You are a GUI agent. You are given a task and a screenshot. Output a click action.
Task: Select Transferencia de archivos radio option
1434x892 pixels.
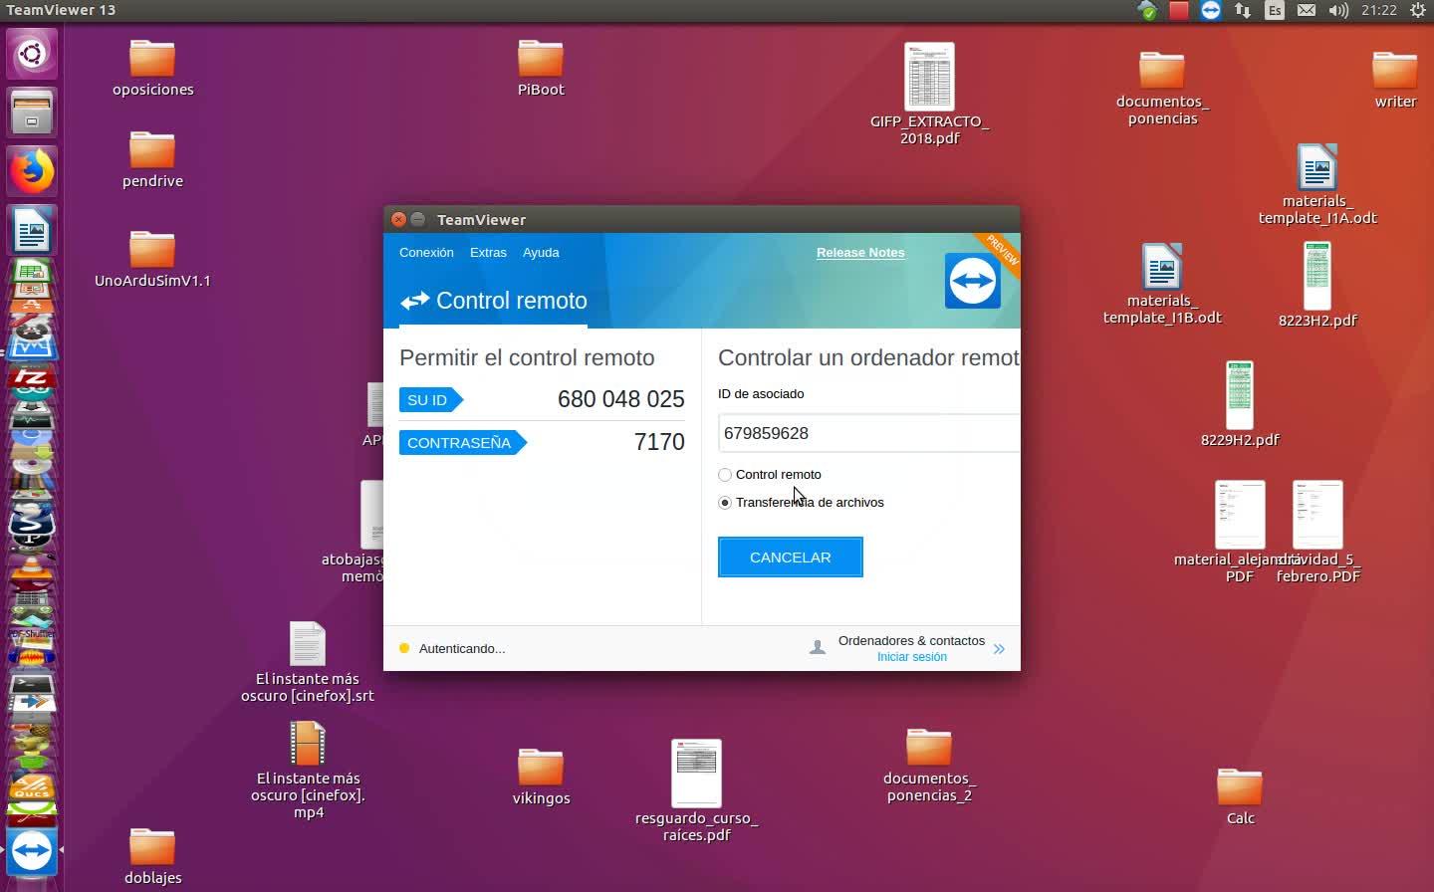click(725, 503)
